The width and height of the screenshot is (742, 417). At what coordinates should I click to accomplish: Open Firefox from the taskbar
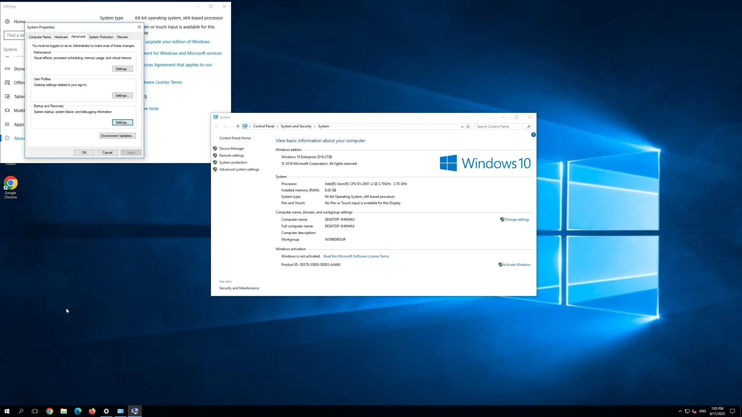pyautogui.click(x=92, y=411)
